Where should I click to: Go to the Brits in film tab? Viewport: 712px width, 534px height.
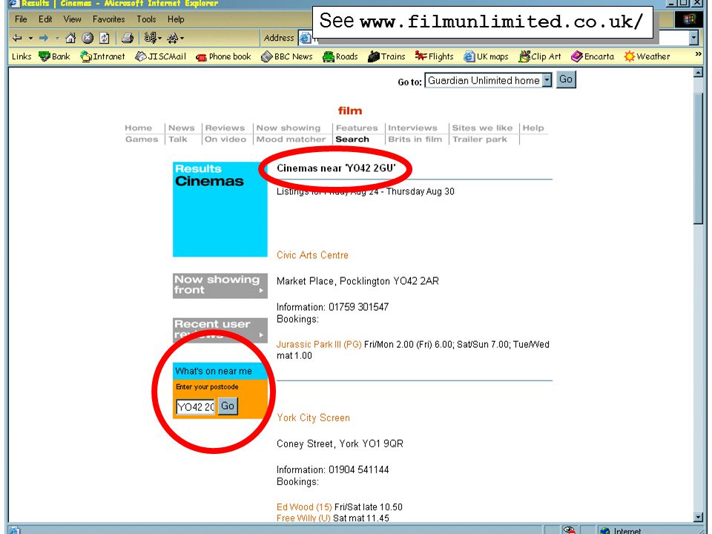click(415, 139)
